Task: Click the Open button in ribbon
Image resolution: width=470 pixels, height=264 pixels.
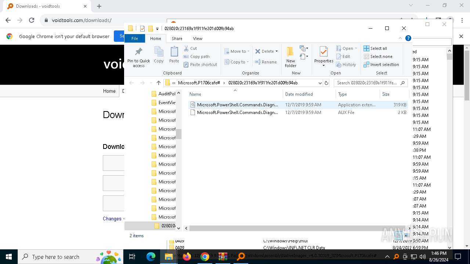Action: tap(347, 48)
